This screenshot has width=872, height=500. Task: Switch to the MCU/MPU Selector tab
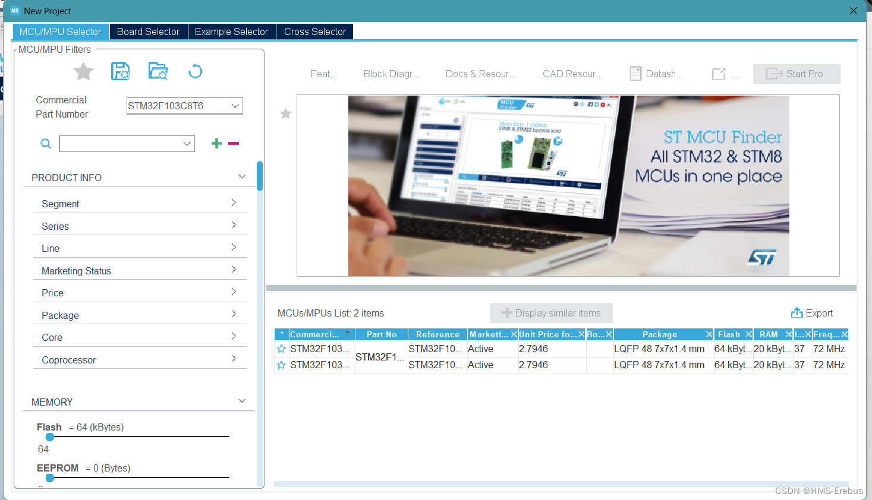pos(61,31)
